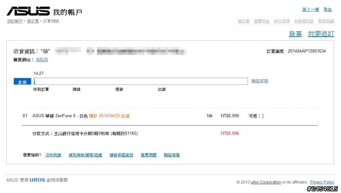
Task: Open 發票問題 help link
Action: [x=149, y=155]
